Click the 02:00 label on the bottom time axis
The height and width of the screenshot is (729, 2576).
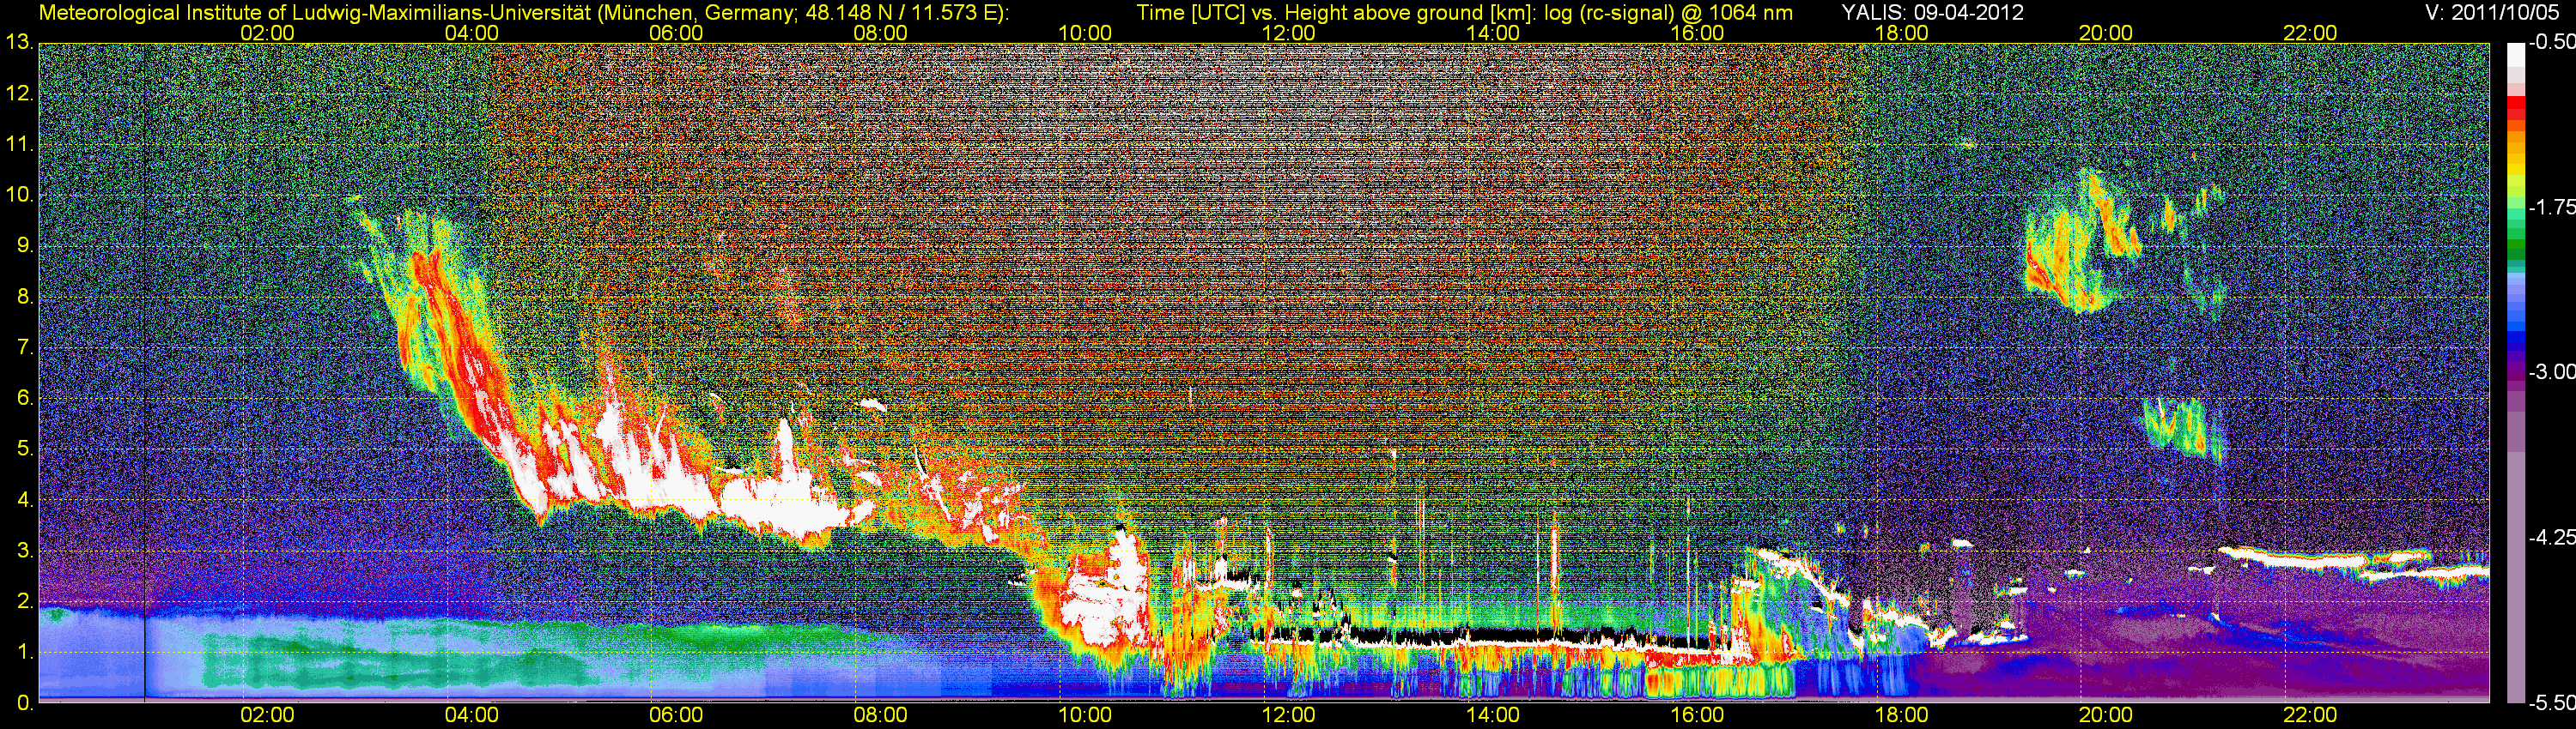[x=267, y=715]
